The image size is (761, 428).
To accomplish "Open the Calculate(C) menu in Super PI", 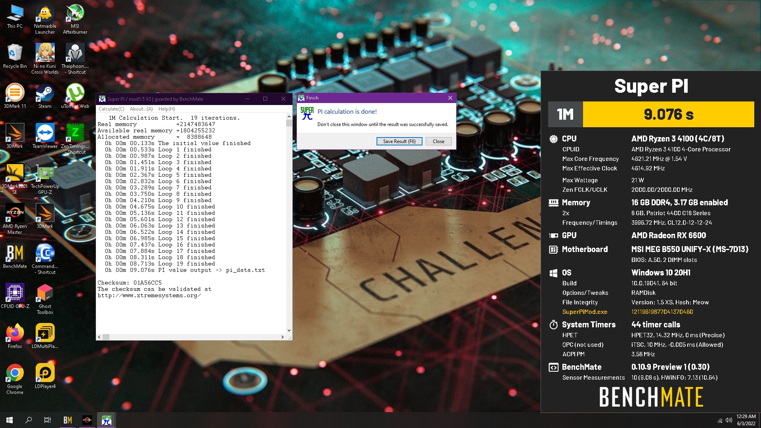I will tap(111, 109).
